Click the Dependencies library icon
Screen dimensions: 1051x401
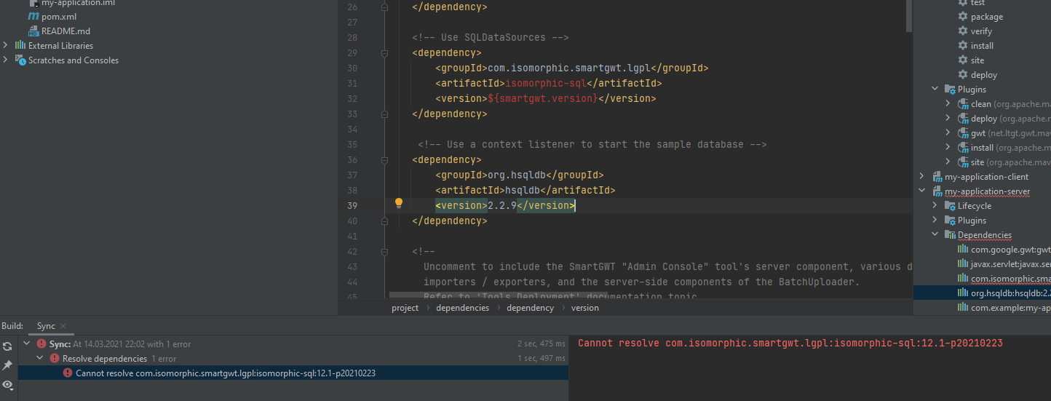point(950,235)
